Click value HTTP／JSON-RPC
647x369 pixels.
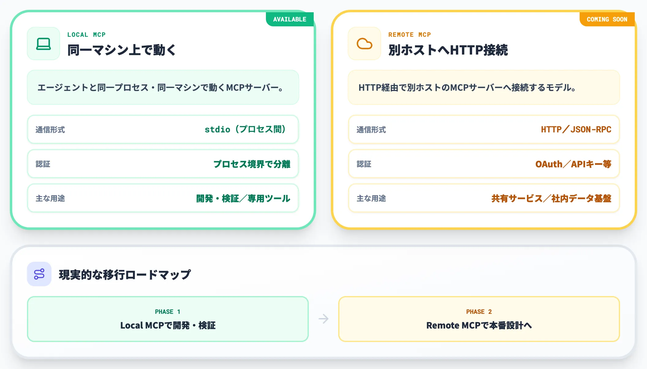pyautogui.click(x=576, y=129)
